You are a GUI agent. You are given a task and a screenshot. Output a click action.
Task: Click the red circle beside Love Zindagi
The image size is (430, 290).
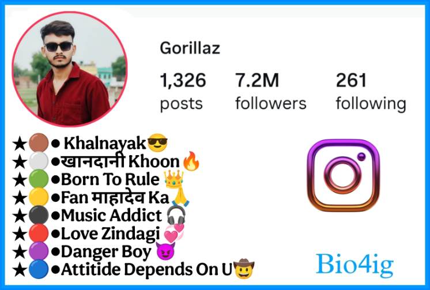(x=39, y=233)
